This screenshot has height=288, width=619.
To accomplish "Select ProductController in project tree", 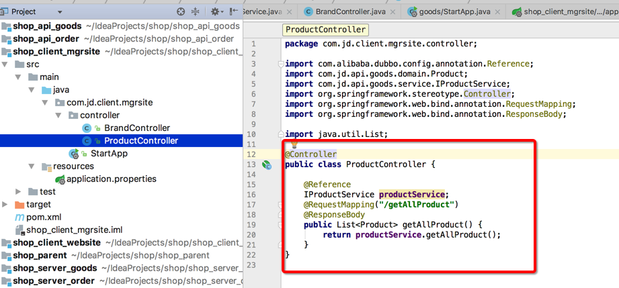I will click(x=141, y=141).
